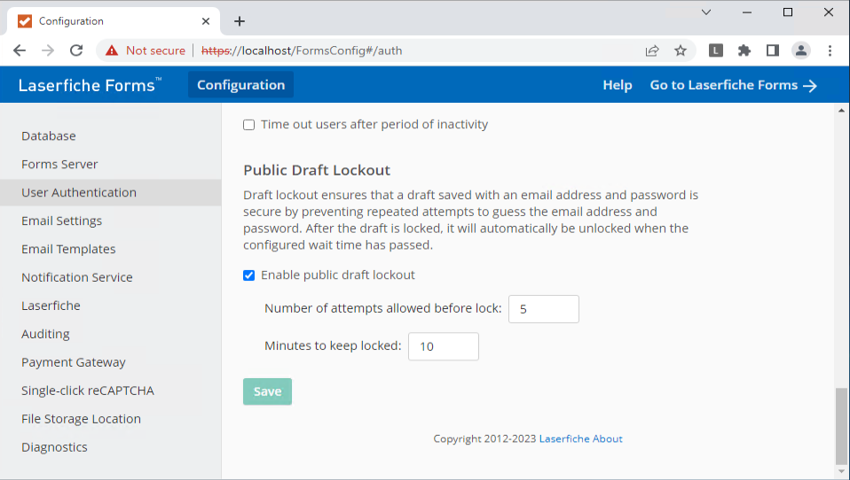
Task: Open the Extensions puzzle icon
Action: (744, 50)
